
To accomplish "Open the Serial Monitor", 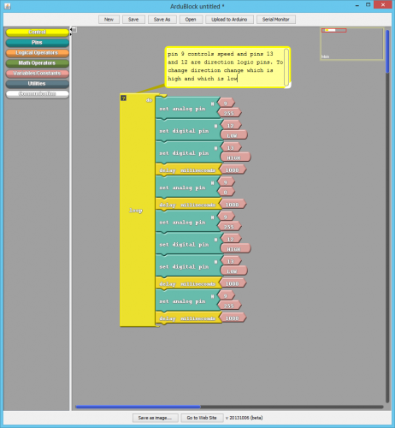I will 276,20.
